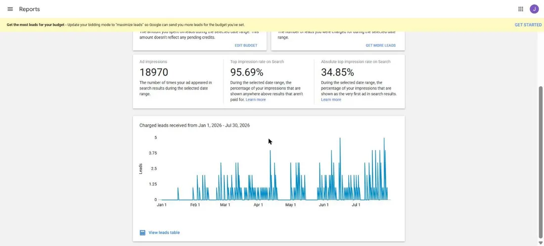Click the Apr 1 axis label on chart
Viewport: 544px width, 246px height.
pos(258,205)
